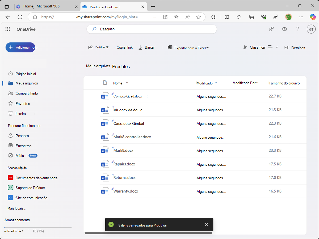Switch to Home | Microsoft 365 tab
The image size is (319, 239).
click(47, 6)
